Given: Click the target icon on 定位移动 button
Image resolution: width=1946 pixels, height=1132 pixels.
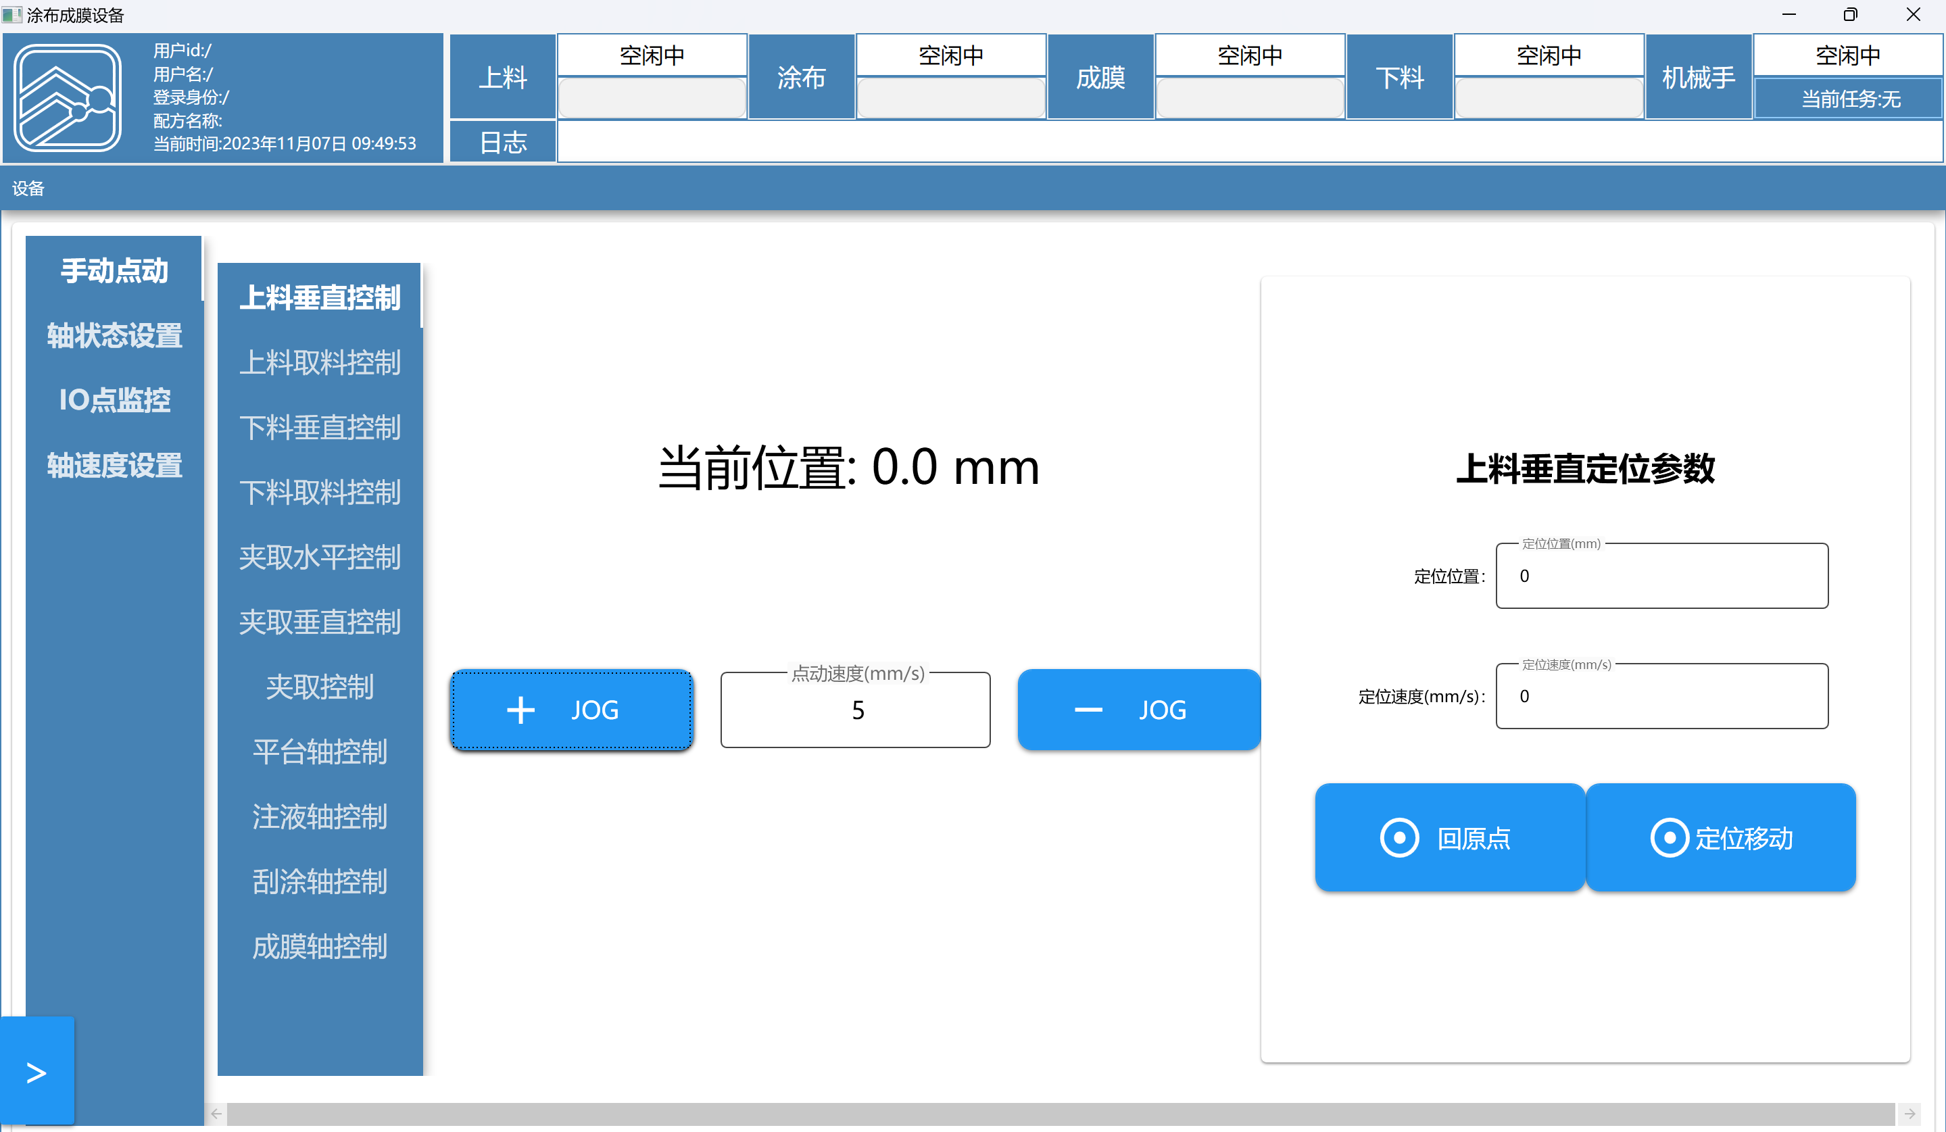Looking at the screenshot, I should 1670,838.
